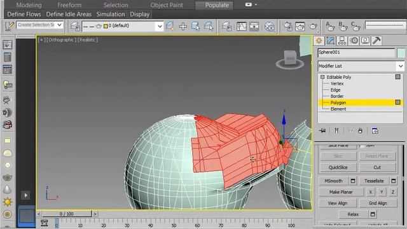Open the [Realistic] shading menu

click(x=88, y=39)
